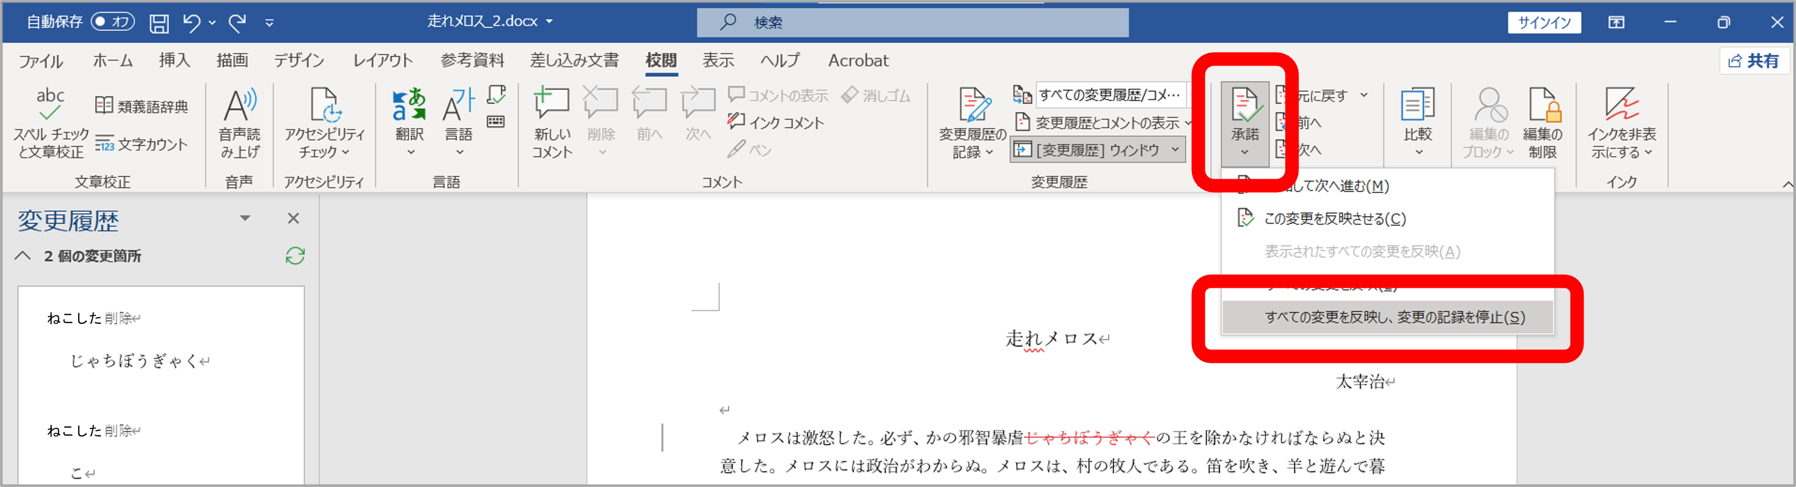Click インクコメント button

(x=776, y=123)
